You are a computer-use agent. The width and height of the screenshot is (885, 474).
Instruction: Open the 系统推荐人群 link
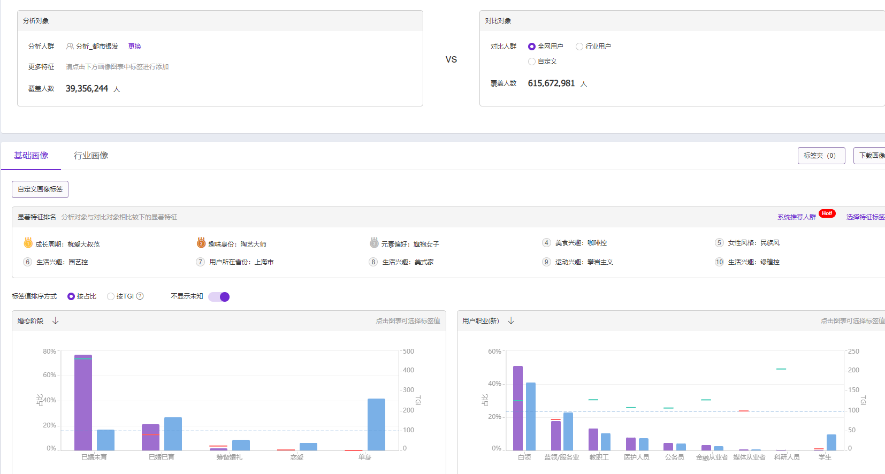click(797, 217)
